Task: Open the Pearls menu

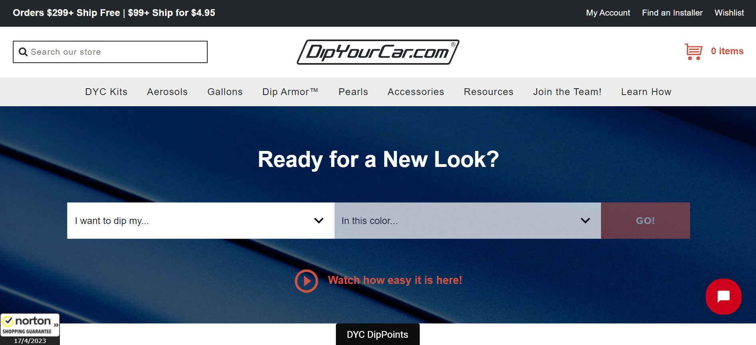Action: [353, 92]
